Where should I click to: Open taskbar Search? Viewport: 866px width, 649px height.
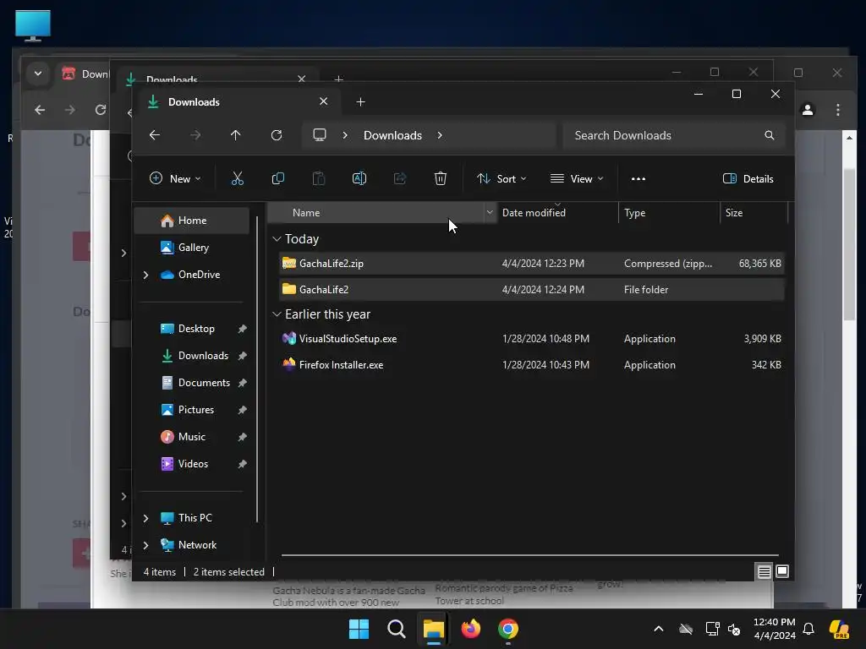[396, 629]
